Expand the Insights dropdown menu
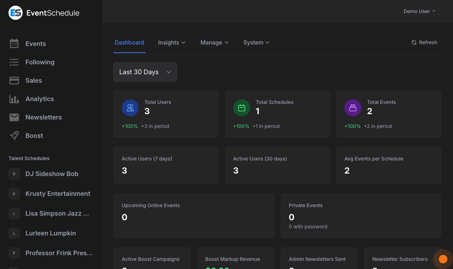Image resolution: width=453 pixels, height=269 pixels. point(172,42)
